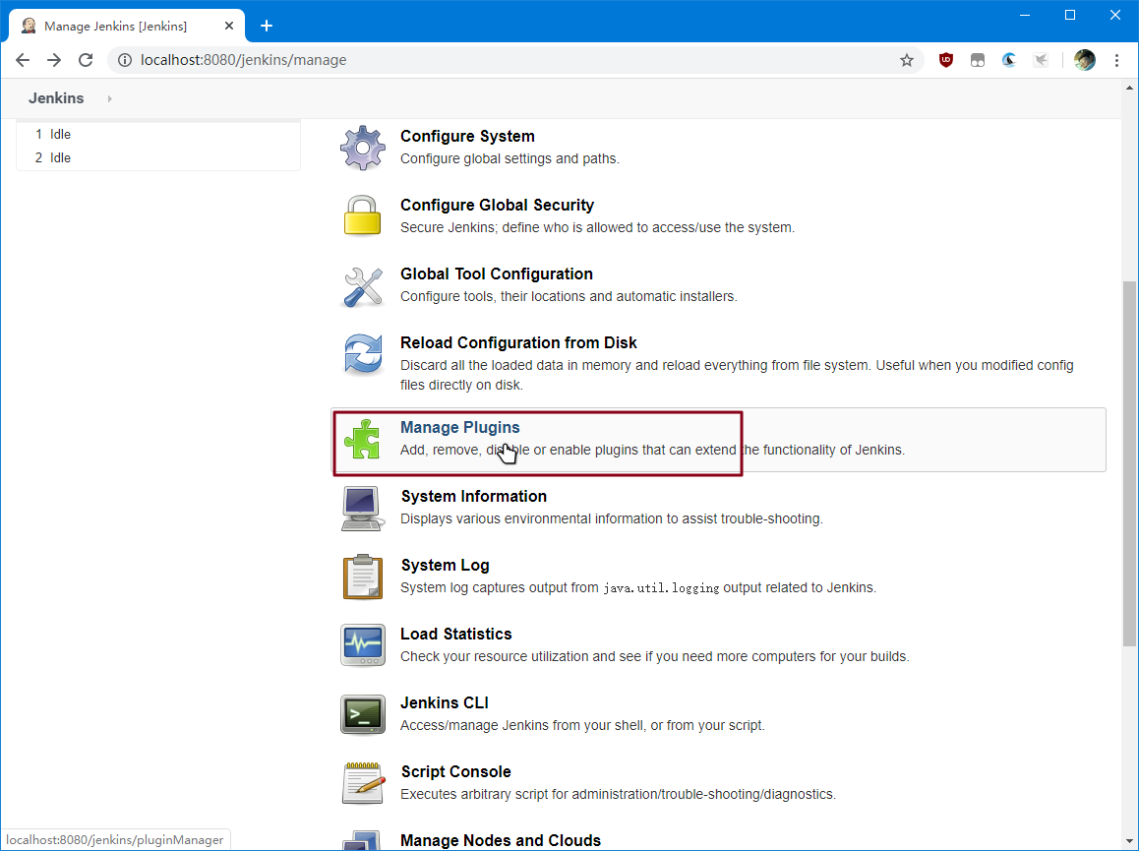Click 'Configure global settings and paths.' description

point(510,159)
